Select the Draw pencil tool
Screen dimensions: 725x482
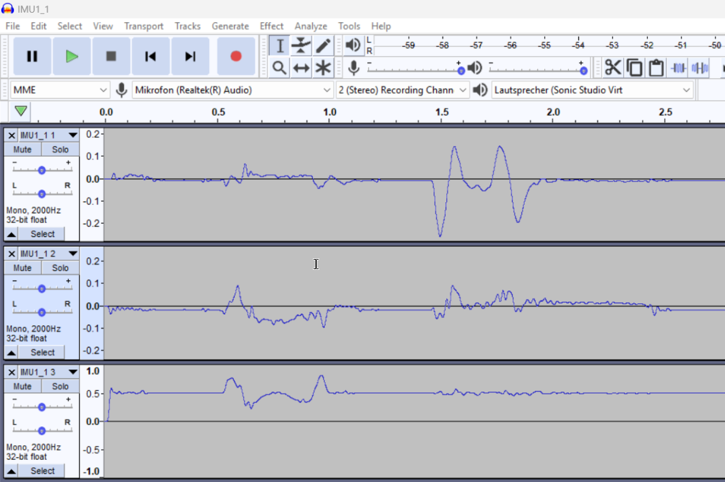click(323, 46)
